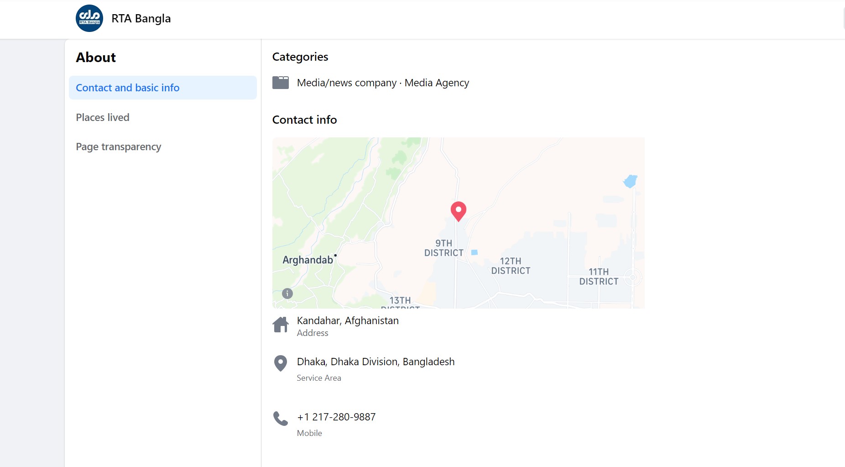Viewport: 845px width, 467px height.
Task: Click the Media Agency category link
Action: 437,83
